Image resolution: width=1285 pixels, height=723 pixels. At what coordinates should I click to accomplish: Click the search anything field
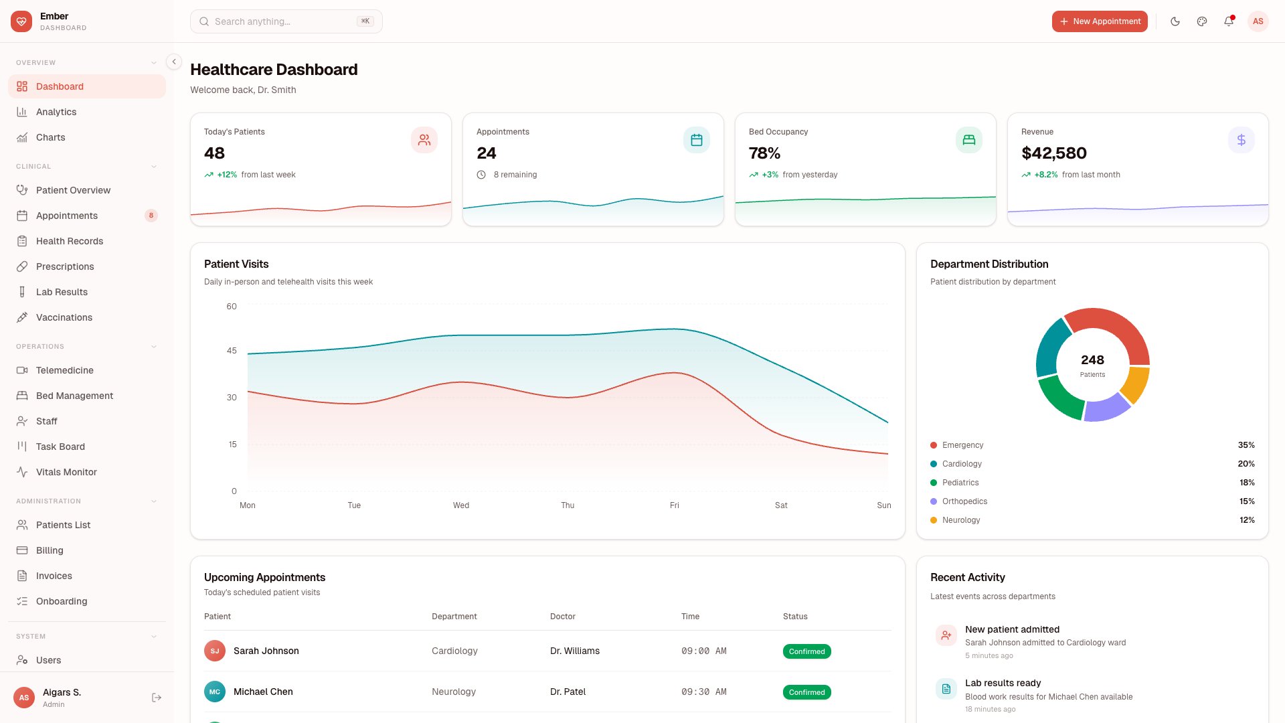point(286,21)
